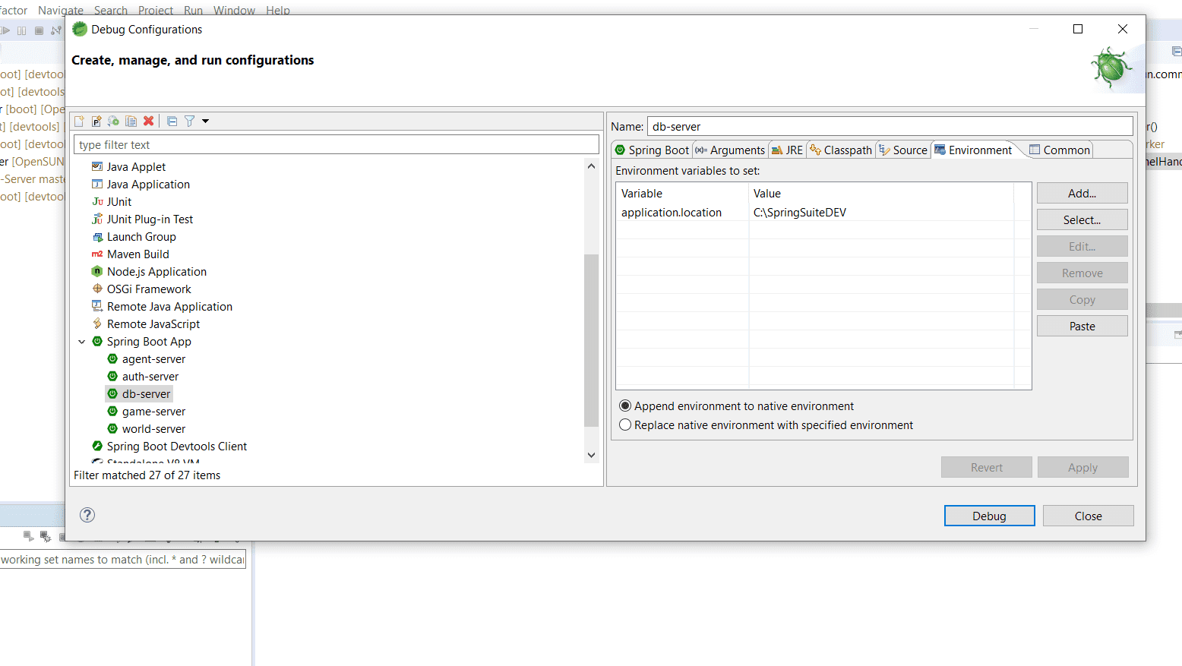Click configuration tree scrollbar thumb
Screen dimensions: 1182x666
pyautogui.click(x=591, y=340)
